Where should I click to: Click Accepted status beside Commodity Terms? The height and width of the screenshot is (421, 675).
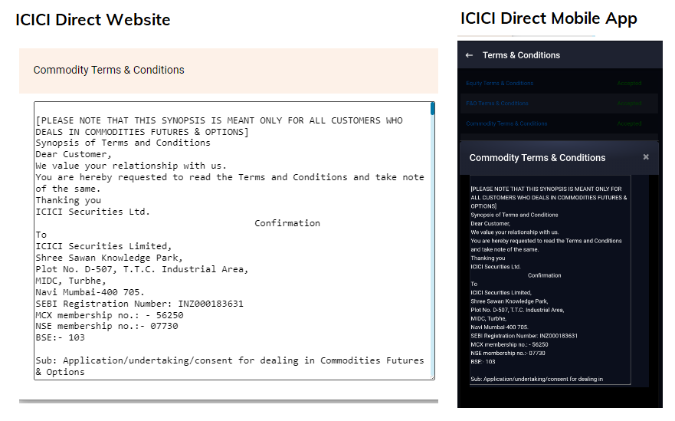pyautogui.click(x=629, y=123)
